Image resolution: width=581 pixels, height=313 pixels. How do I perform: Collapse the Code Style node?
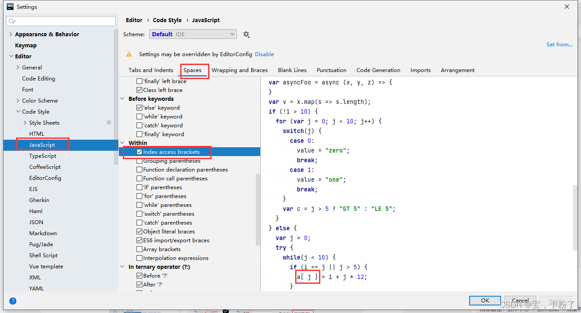coord(18,112)
